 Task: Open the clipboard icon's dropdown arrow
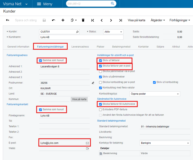pos(76,20)
